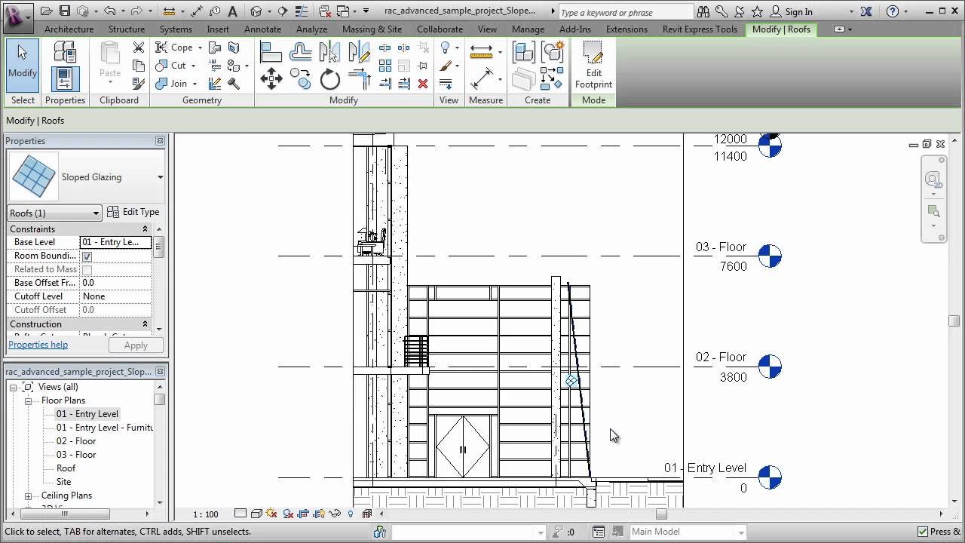Switch to the Architecture ribbon tab
Screen dimensions: 965x543
tap(69, 29)
